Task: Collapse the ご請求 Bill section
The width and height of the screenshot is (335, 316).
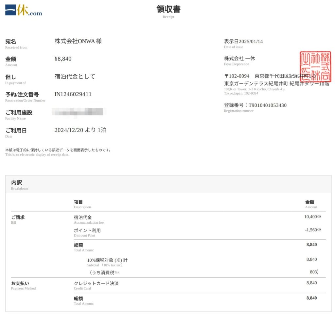Action: point(18,217)
